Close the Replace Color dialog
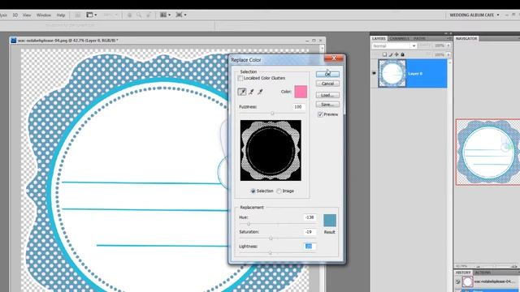Image resolution: width=520 pixels, height=292 pixels. click(334, 58)
